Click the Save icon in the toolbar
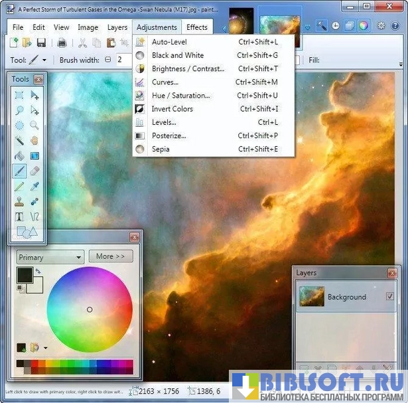 pyautogui.click(x=41, y=43)
